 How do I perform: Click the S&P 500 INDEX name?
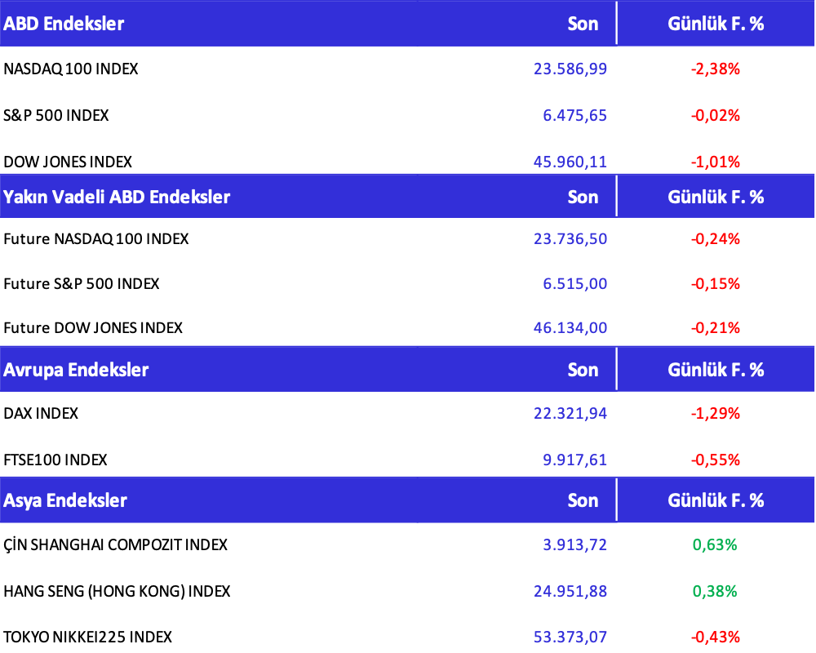56,116
